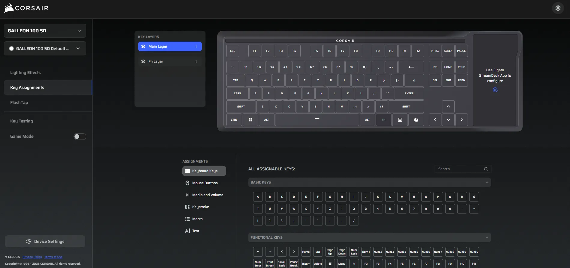Select Media and Volume assignment type

tap(204, 195)
